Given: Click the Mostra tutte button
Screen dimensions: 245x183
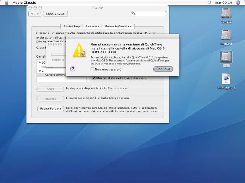Looking at the screenshot, I should [x=55, y=14].
